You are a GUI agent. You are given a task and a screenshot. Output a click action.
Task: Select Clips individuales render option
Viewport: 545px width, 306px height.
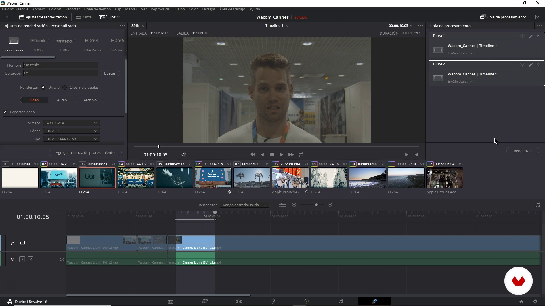click(x=65, y=87)
